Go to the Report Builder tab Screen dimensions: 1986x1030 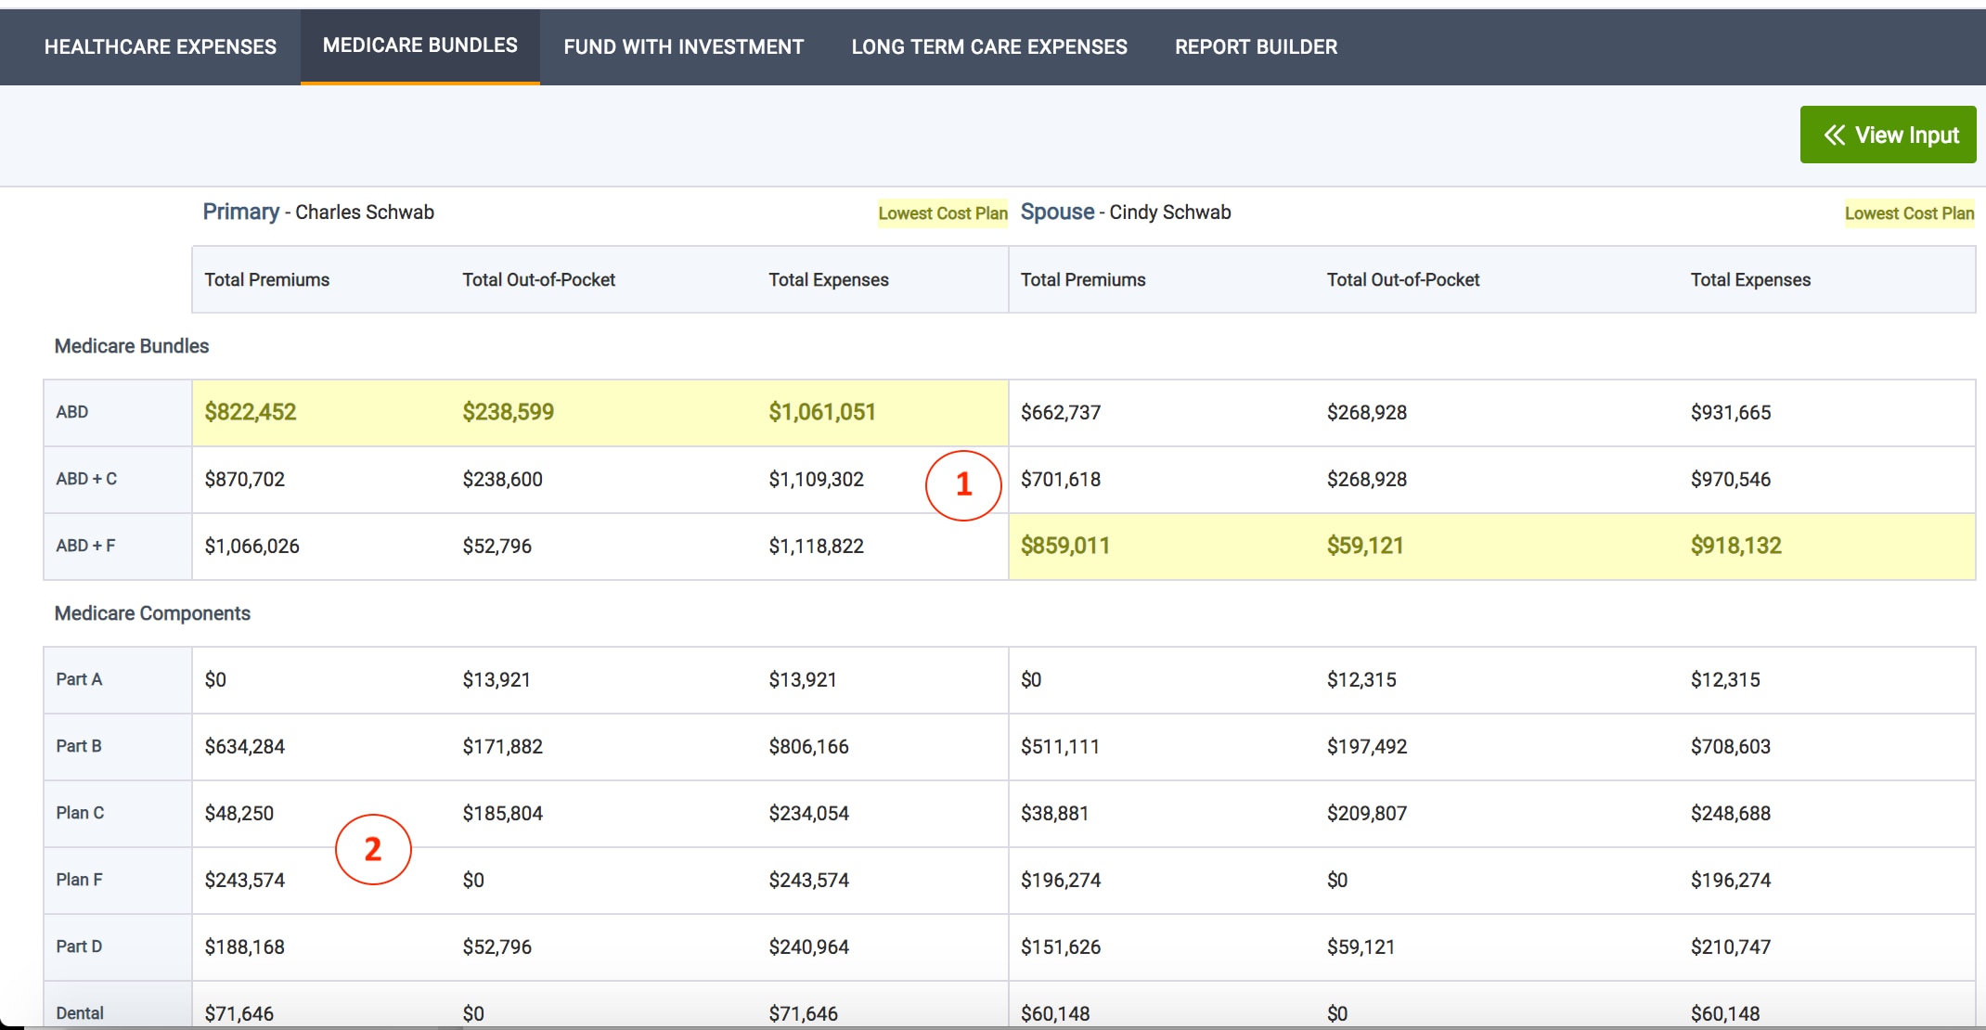click(1257, 46)
